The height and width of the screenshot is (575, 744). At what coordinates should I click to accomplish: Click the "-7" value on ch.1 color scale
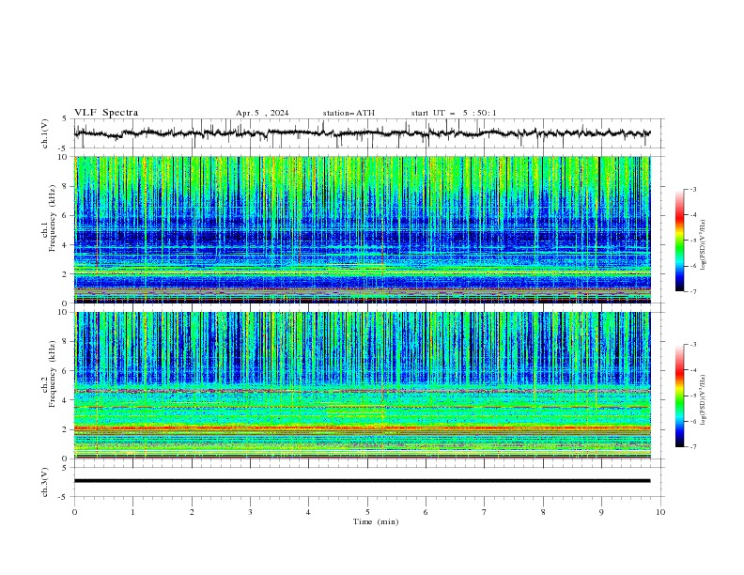click(693, 291)
